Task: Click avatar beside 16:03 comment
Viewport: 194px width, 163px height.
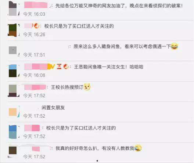Action: [x=12, y=9]
